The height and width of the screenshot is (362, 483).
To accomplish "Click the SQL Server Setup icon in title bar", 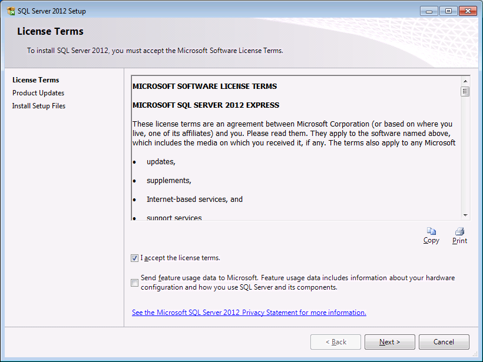I will pyautogui.click(x=11, y=11).
